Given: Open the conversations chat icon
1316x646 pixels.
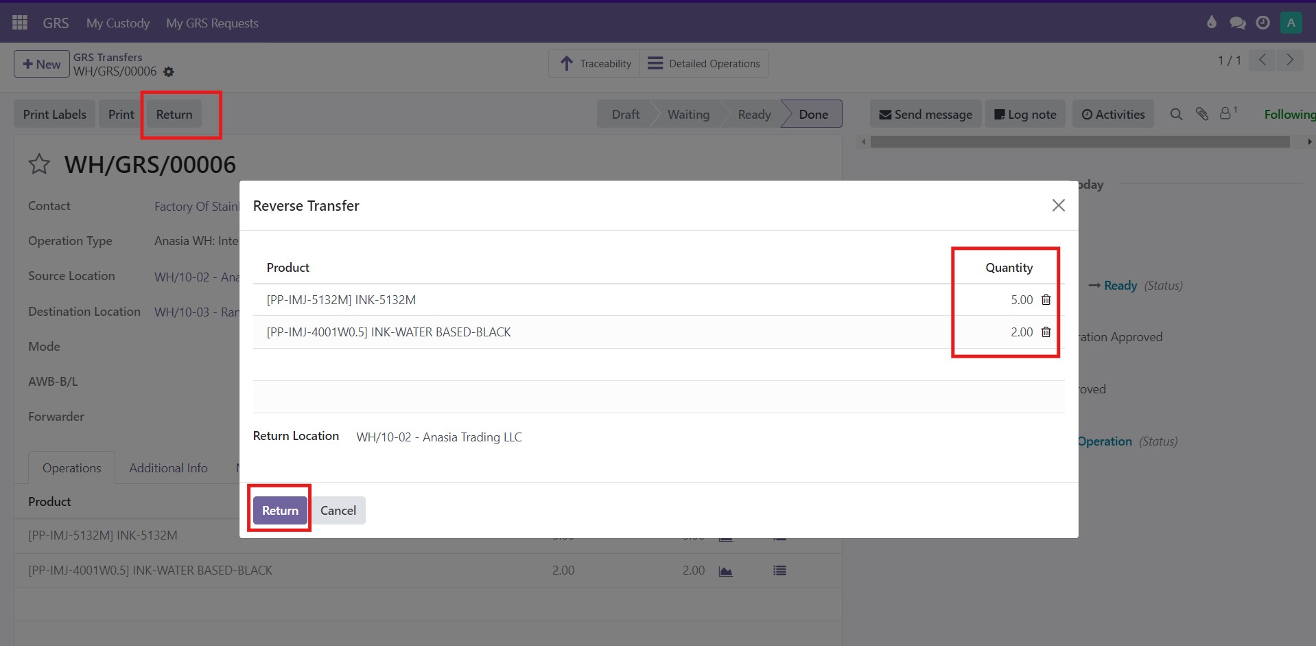Looking at the screenshot, I should 1237,23.
